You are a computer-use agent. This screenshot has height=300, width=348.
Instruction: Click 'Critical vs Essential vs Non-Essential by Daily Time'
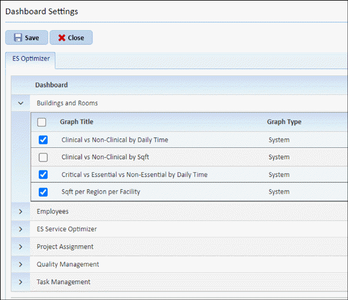click(x=134, y=174)
